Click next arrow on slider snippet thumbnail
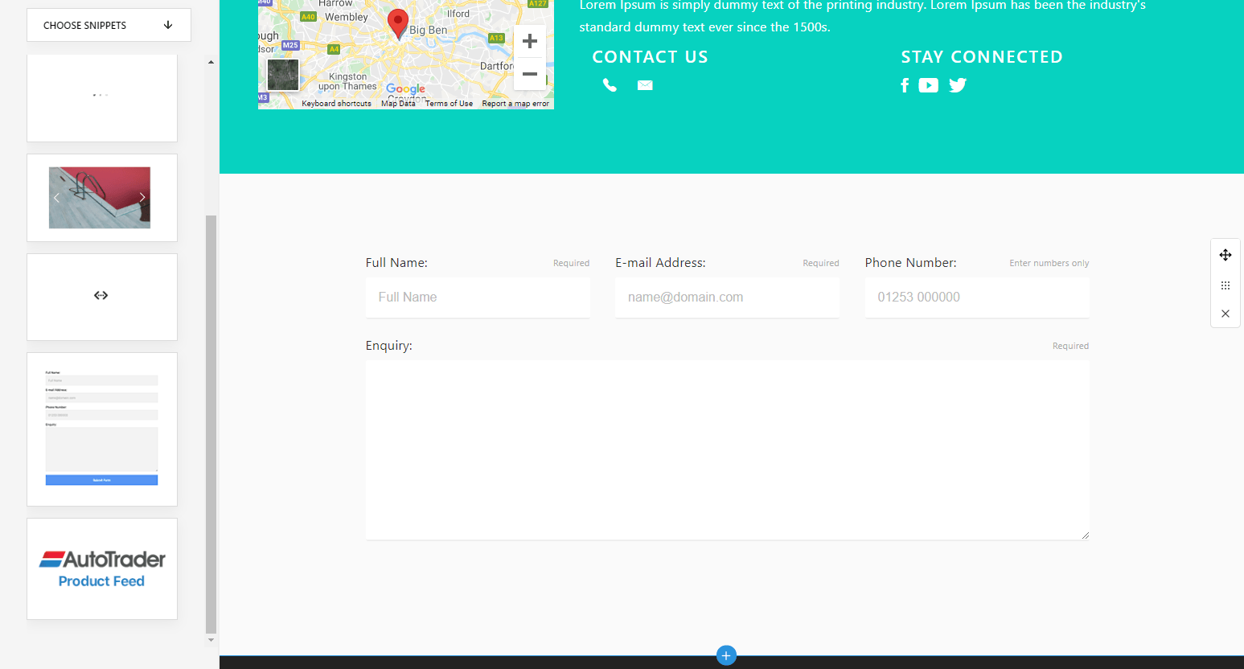The image size is (1244, 669). click(x=142, y=197)
